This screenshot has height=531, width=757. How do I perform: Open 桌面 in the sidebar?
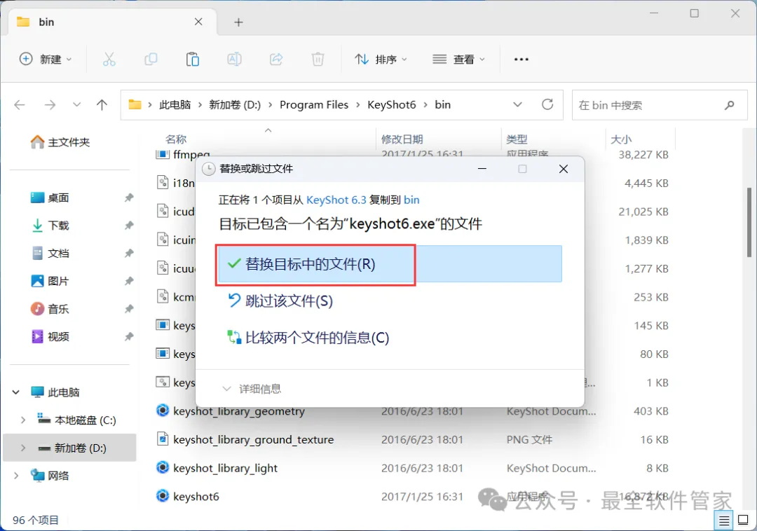(x=50, y=198)
